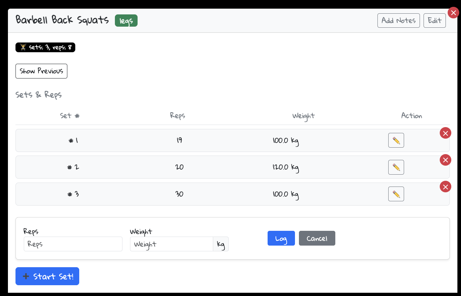Click the sets and reps target badge
Image resolution: width=461 pixels, height=296 pixels.
(x=45, y=48)
